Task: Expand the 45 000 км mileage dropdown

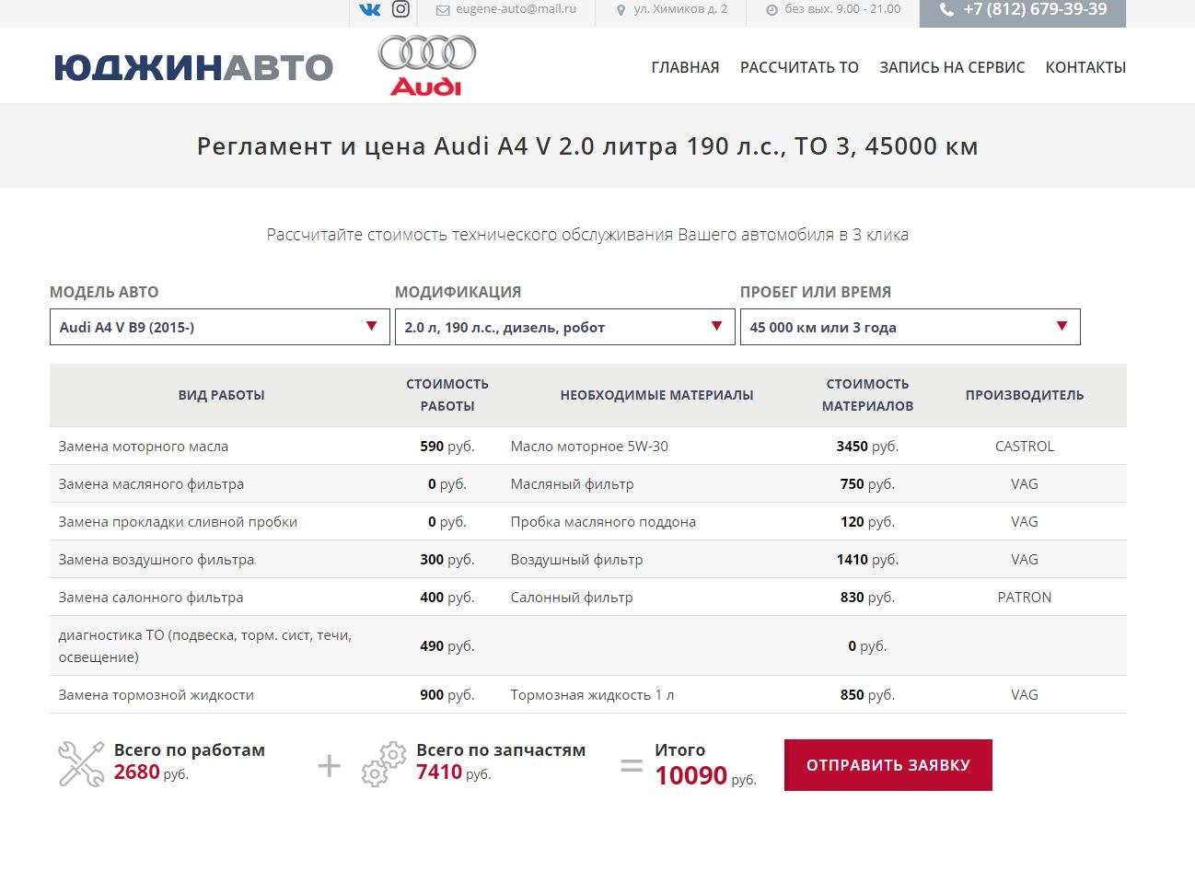Action: point(910,327)
